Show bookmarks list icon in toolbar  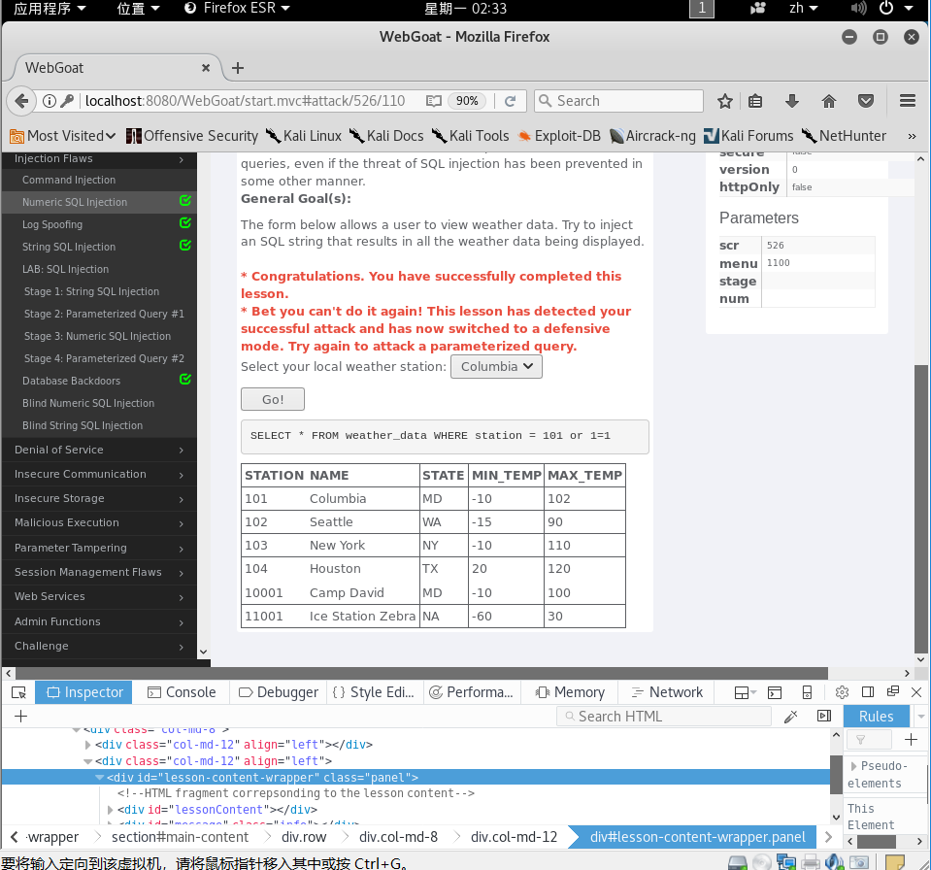pyautogui.click(x=755, y=101)
